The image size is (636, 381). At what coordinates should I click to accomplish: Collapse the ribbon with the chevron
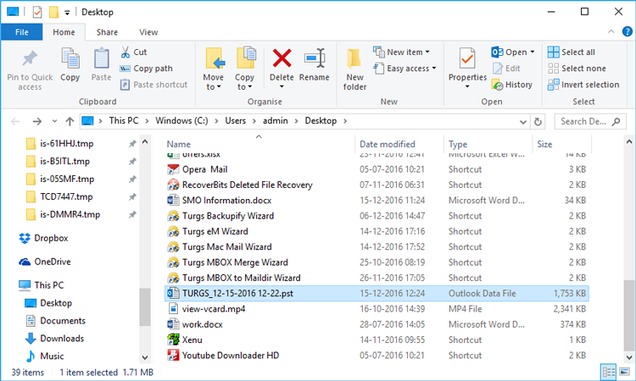pyautogui.click(x=611, y=31)
